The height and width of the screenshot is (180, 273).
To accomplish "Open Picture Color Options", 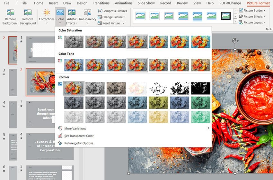I will coord(80,143).
